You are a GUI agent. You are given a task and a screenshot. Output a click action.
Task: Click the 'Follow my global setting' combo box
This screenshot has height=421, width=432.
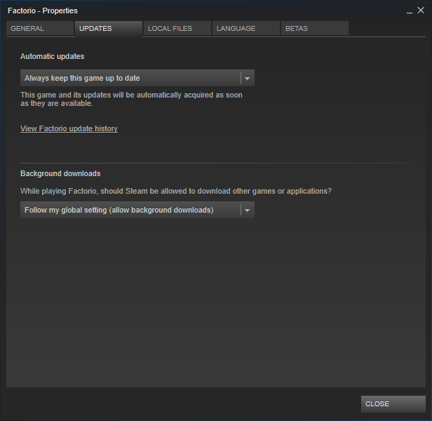(137, 210)
